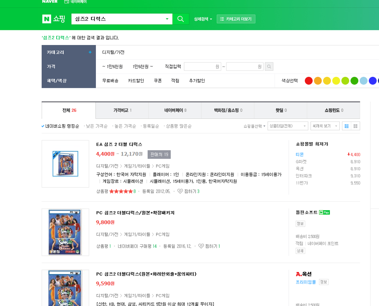Click the five-star rating on first product

[121, 191]
